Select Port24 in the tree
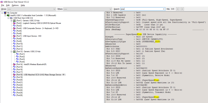Image resolution: width=208 pixels, height=103 pixels. 19,90
